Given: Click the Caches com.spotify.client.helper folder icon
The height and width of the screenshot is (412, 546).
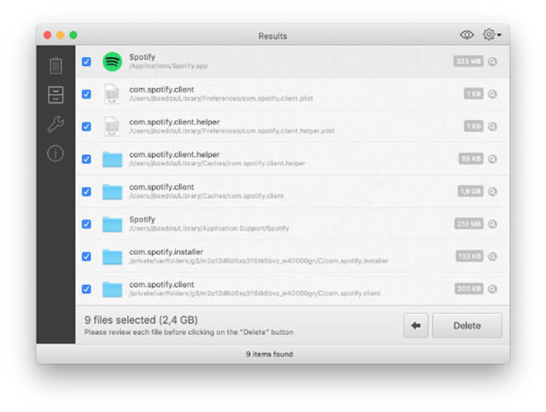Looking at the screenshot, I should 112,160.
